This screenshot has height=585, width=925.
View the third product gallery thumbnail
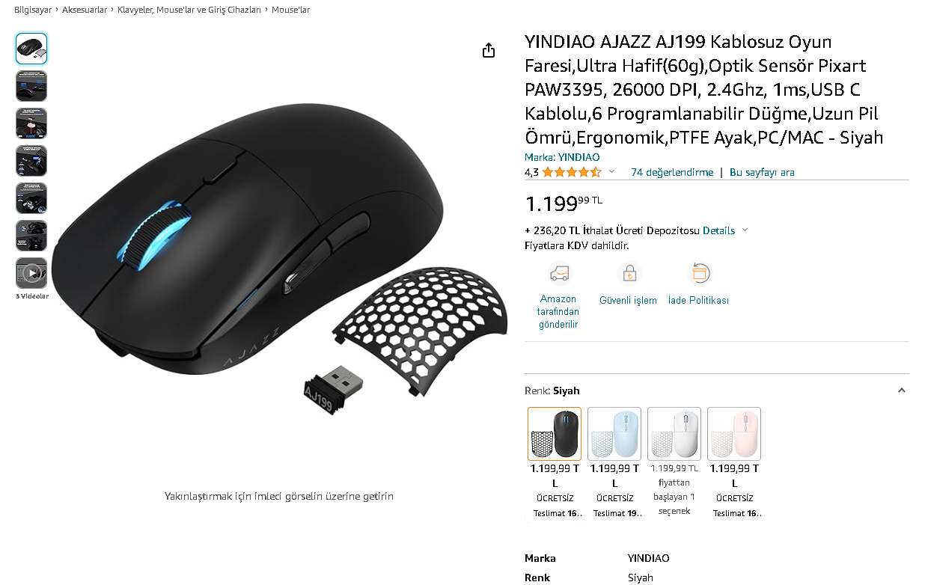(31, 123)
